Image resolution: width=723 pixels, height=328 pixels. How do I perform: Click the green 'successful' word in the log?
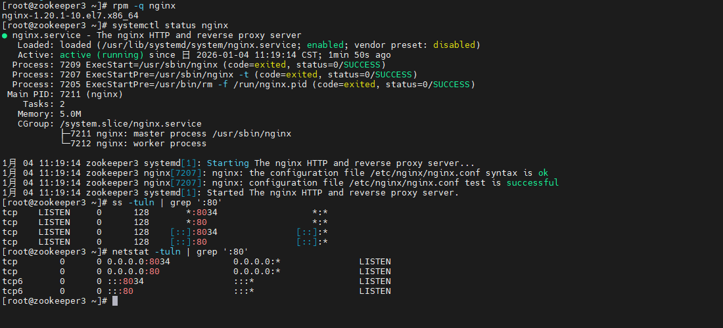coord(532,182)
